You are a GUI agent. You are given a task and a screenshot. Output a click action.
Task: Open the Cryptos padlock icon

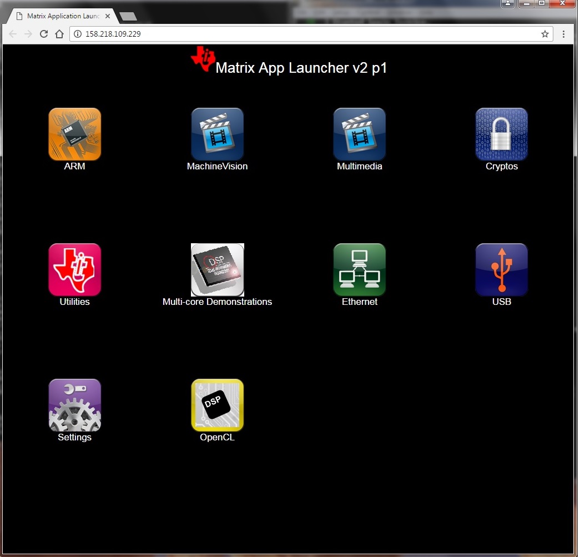[x=501, y=134]
